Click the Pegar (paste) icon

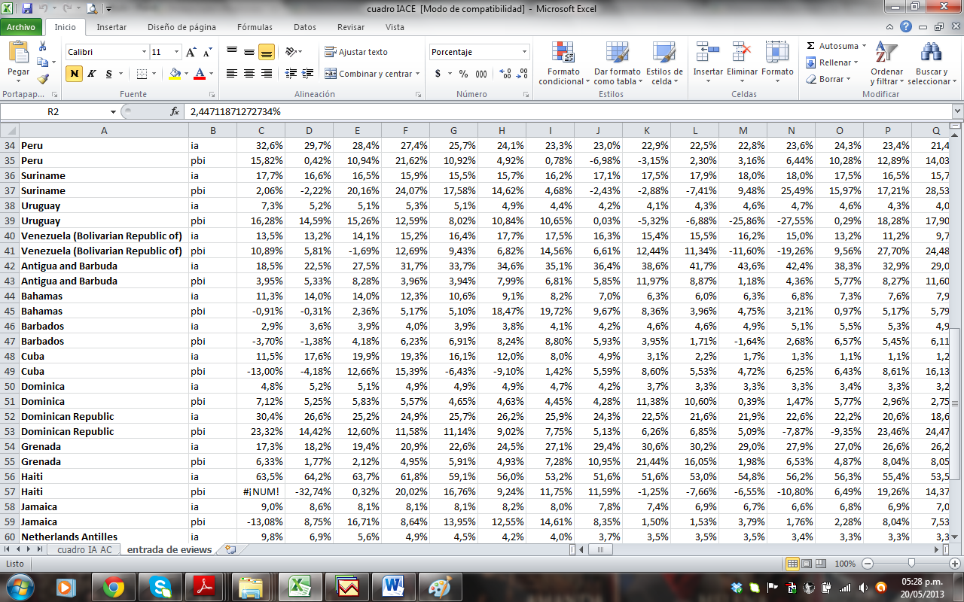[x=18, y=53]
